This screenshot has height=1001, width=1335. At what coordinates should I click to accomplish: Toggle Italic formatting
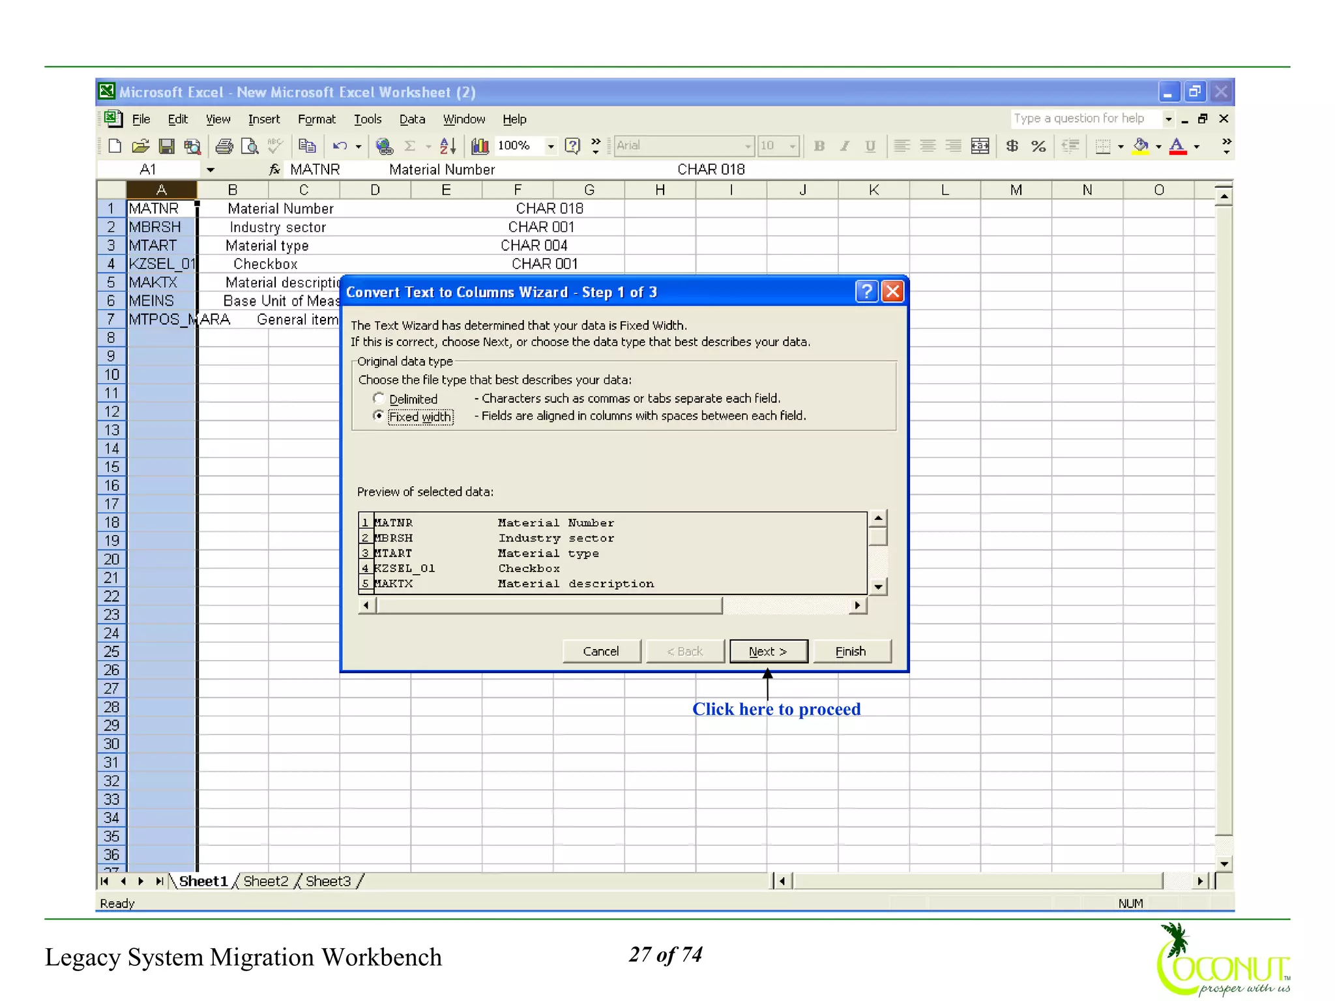point(845,146)
